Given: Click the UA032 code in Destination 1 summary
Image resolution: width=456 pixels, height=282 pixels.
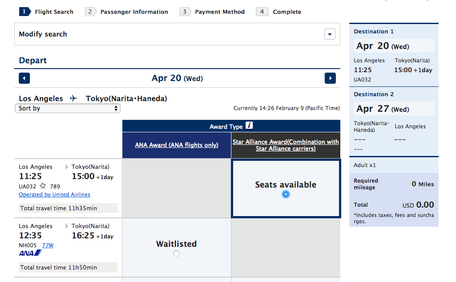Looking at the screenshot, I should tap(362, 79).
